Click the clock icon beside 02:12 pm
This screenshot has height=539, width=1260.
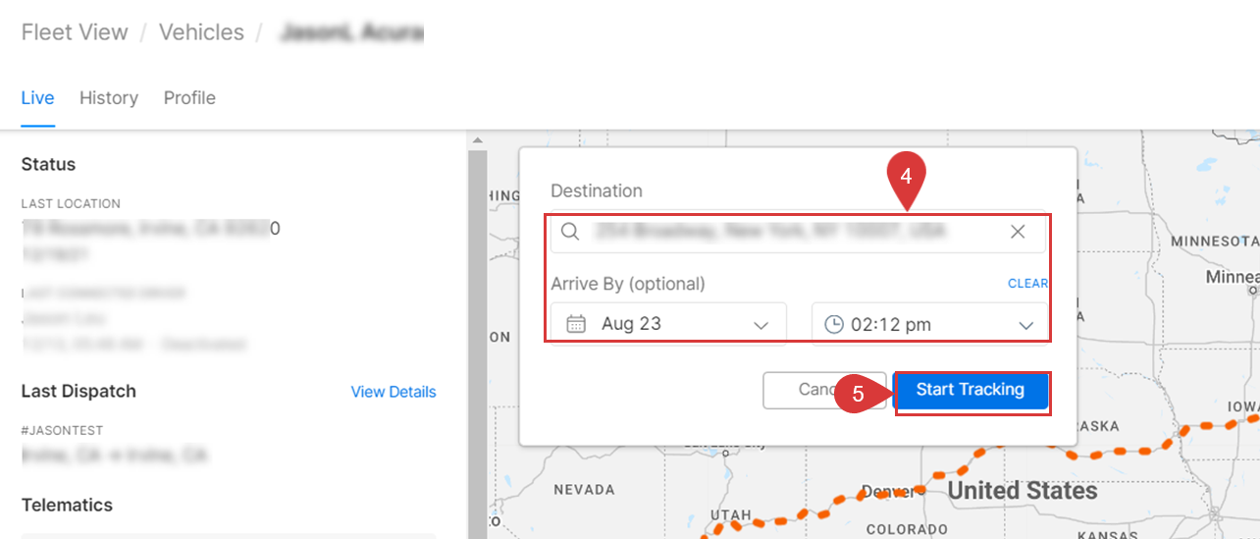834,324
